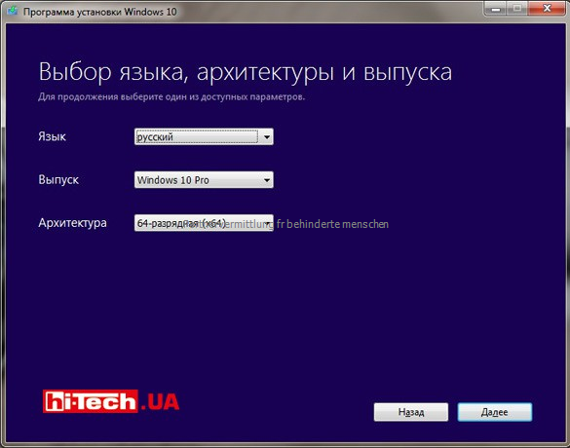This screenshot has width=570, height=448.
Task: Click the Далее button
Action: [x=494, y=412]
